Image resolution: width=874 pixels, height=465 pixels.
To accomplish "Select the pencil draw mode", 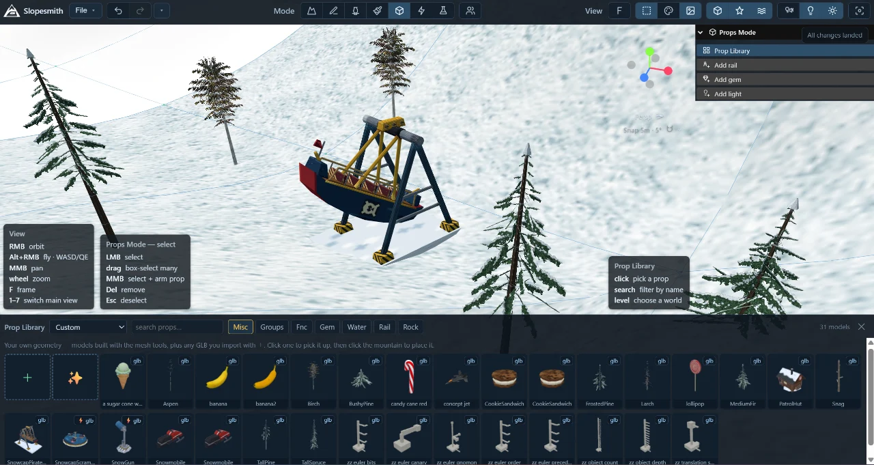I will [x=333, y=11].
